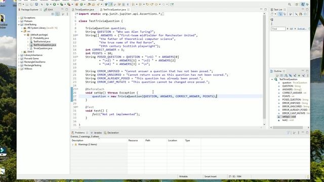
Task: Click the Type column header in Problems
Action: click(192, 141)
